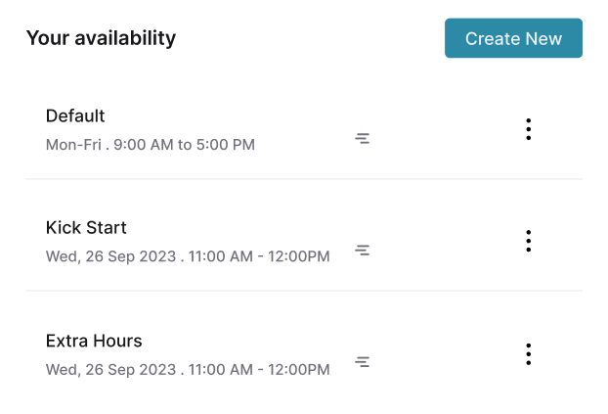Click the Extra Hours time '11:00 AM - 12:00PM'

pyautogui.click(x=259, y=370)
